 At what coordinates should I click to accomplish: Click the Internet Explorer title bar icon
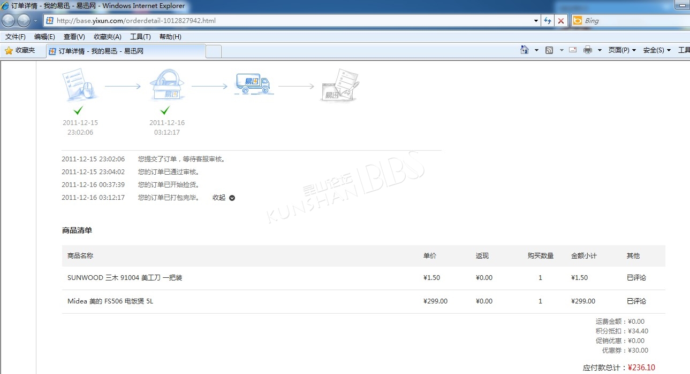pos(5,6)
